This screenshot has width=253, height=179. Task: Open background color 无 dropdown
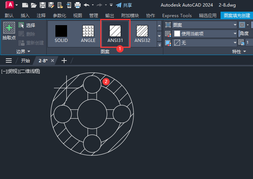pyautogui.click(x=205, y=43)
